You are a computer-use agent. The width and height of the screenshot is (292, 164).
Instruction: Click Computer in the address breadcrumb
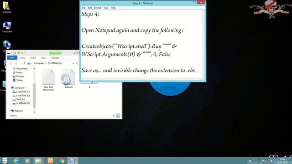[x=39, y=63]
